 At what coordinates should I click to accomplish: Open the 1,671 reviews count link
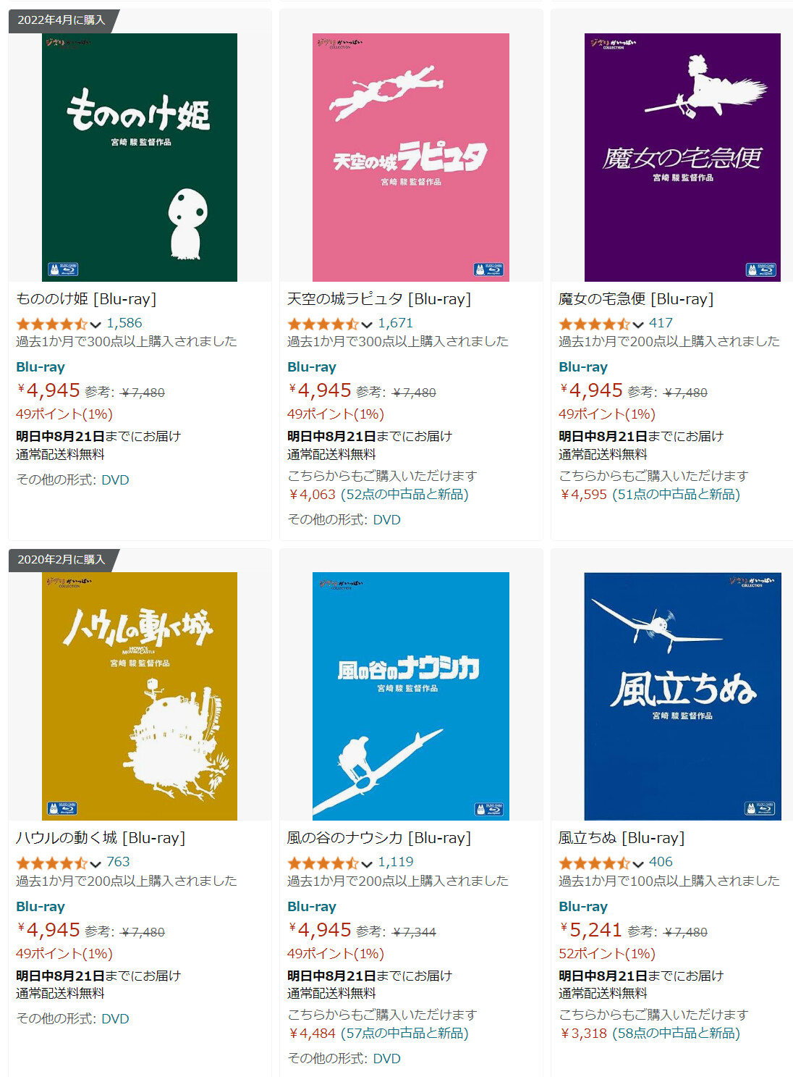(x=396, y=323)
